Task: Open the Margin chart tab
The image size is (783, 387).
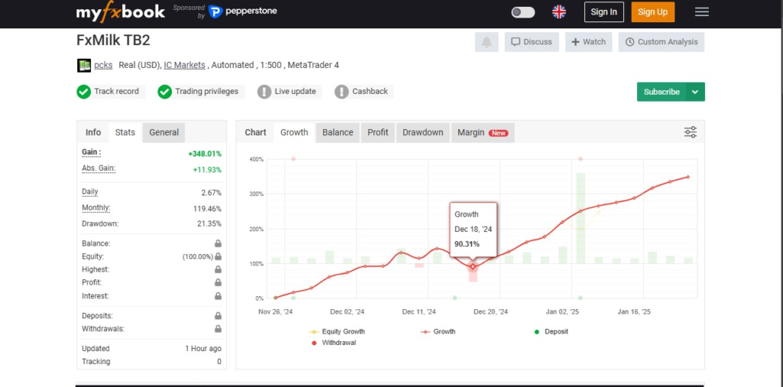Action: coord(482,132)
